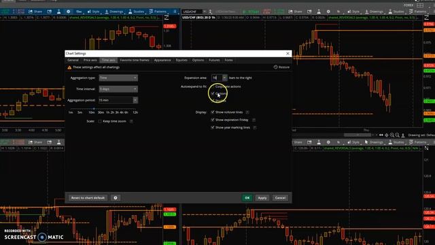Open the USD/CHF symbol dropdown arrow
The image size is (435, 245).
(x=205, y=12)
